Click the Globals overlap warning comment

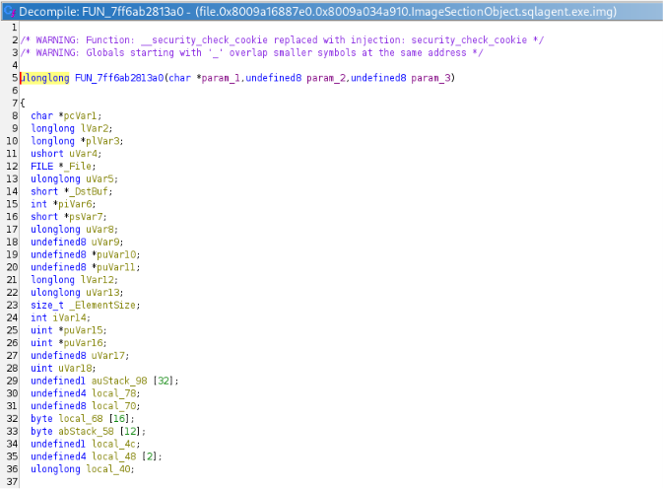pyautogui.click(x=251, y=53)
